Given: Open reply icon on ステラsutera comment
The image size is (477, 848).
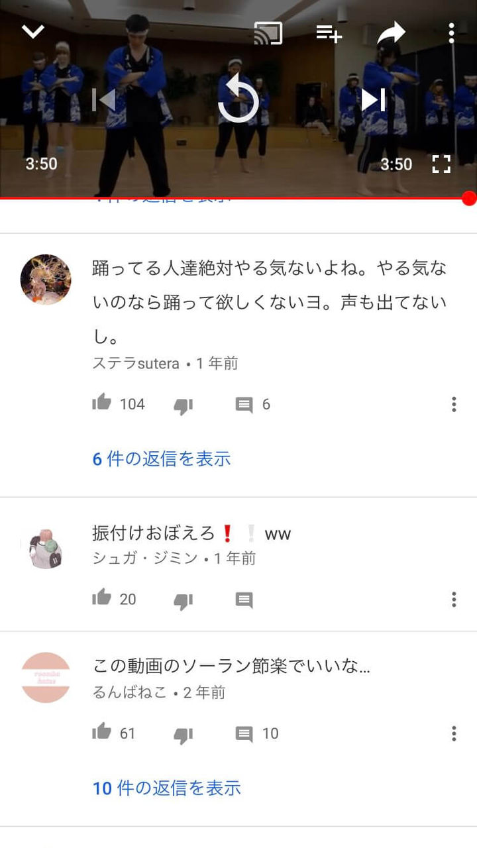Looking at the screenshot, I should click(x=244, y=405).
